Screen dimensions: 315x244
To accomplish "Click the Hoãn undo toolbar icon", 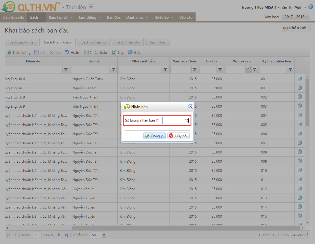I will 67,52.
